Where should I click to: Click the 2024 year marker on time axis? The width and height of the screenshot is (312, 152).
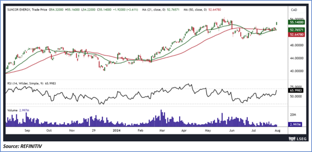(116, 131)
